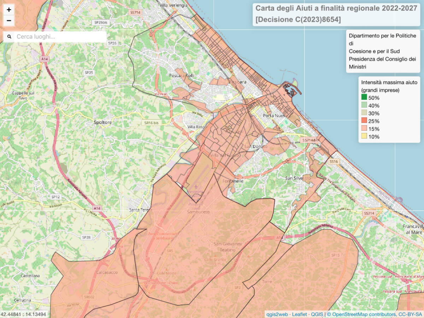Open the qgis2web attribution link

pos(278,314)
